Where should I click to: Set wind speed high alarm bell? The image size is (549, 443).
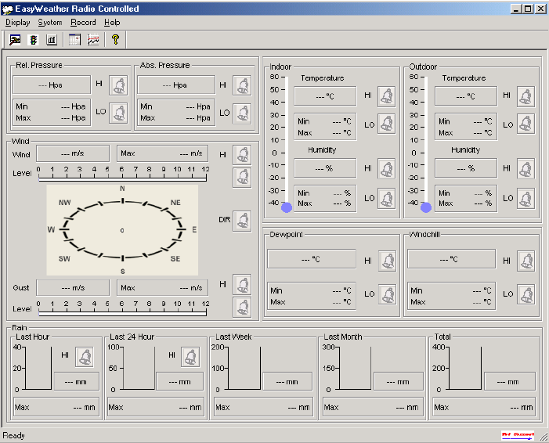click(x=242, y=155)
